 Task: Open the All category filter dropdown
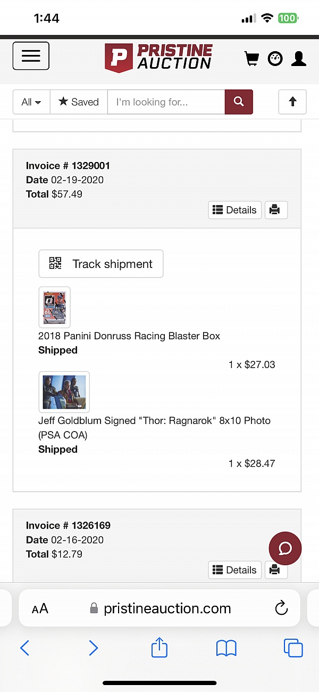pyautogui.click(x=30, y=102)
